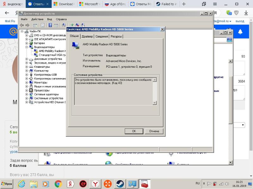Screen dimensions: 253x189
Task: Click the search magnifier in background window
Action: coord(229,40)
